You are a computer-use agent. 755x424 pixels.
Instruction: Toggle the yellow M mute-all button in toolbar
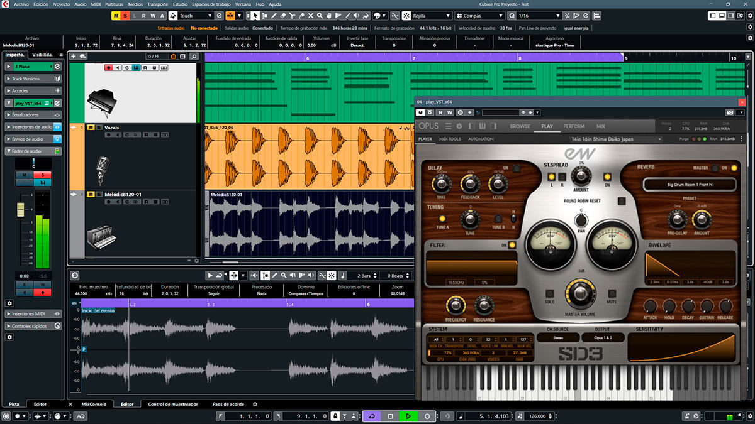[x=116, y=16]
